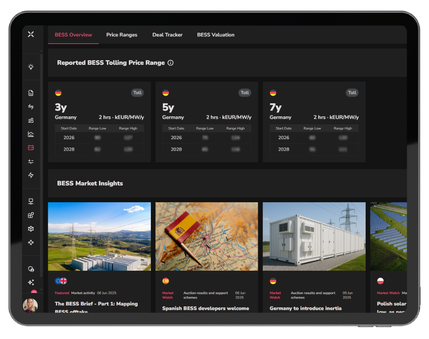Screen dimensions: 429x339
Task: Open the user profile avatar
Action: pos(30,305)
